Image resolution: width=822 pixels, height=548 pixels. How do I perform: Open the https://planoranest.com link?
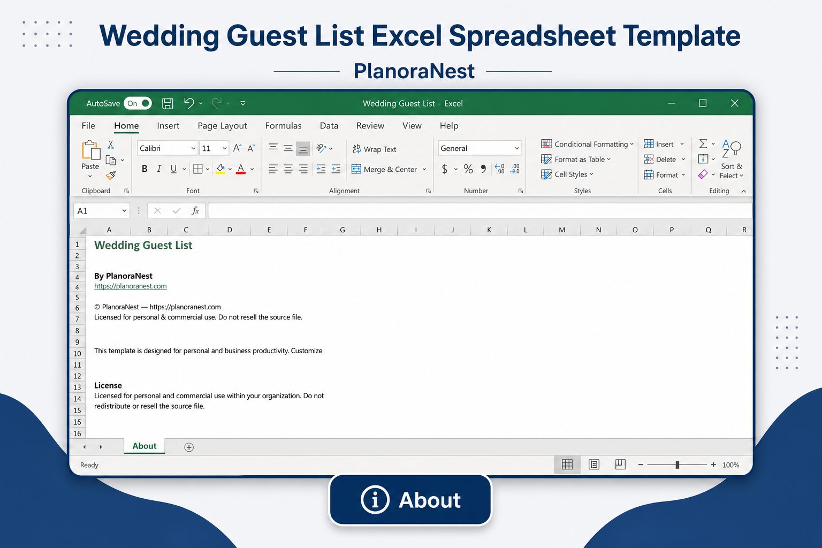pyautogui.click(x=131, y=286)
